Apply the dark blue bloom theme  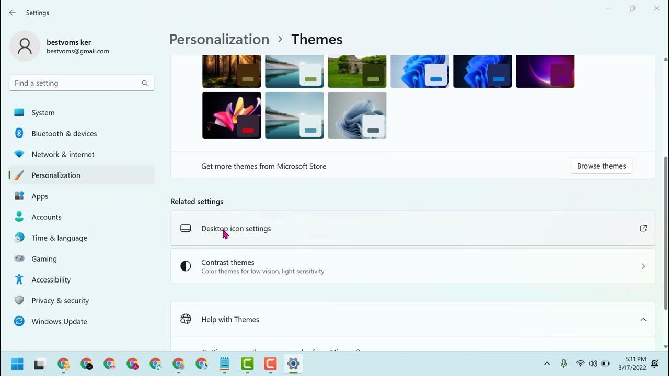click(x=482, y=71)
